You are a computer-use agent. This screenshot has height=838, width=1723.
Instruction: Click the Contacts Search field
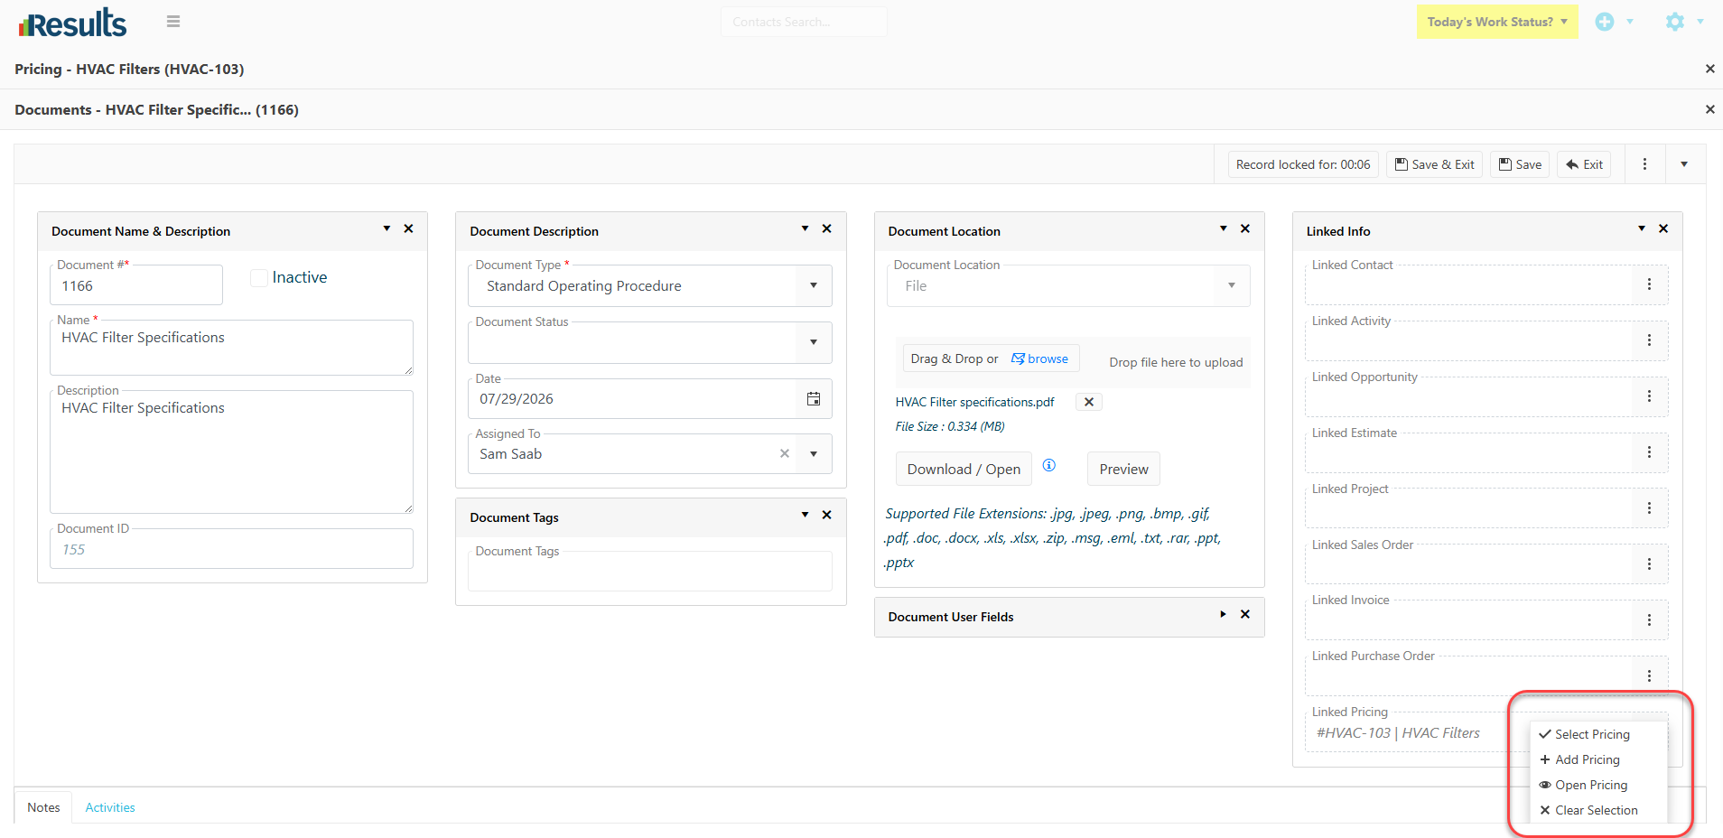[x=804, y=22]
